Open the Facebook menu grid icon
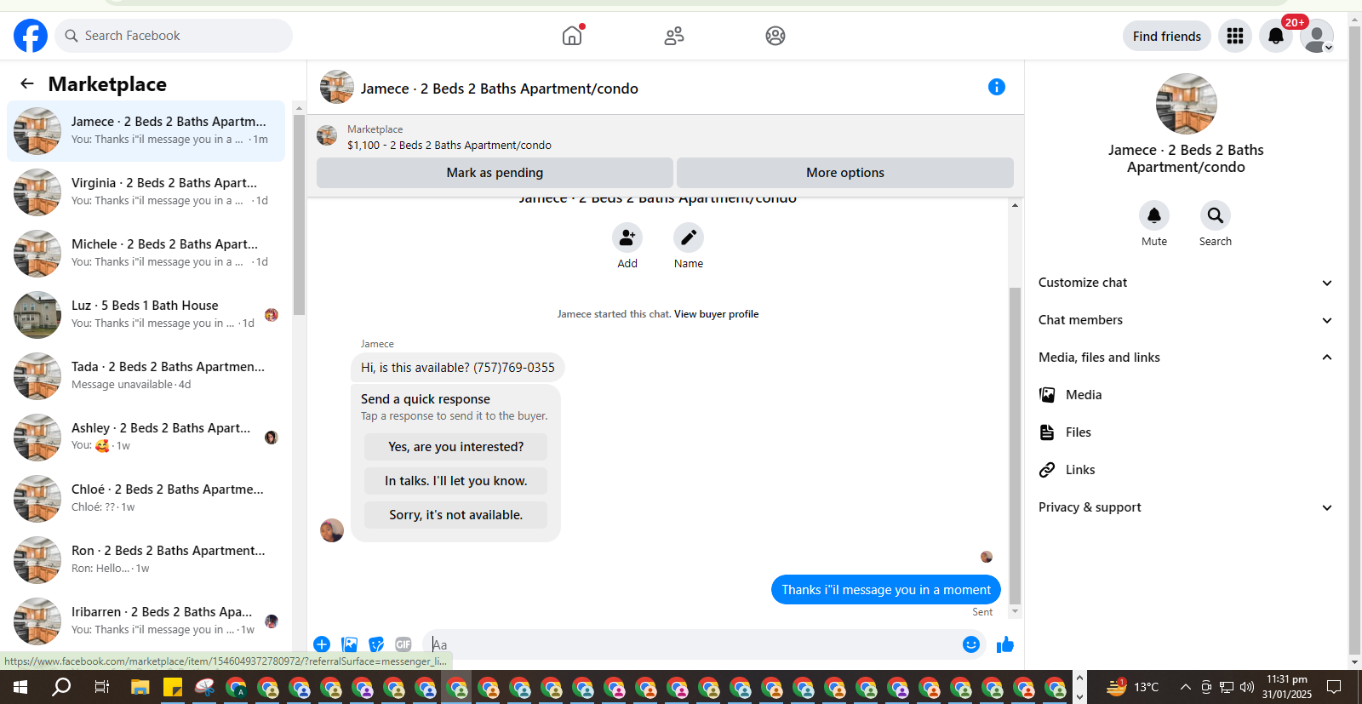1362x704 pixels. (1235, 36)
